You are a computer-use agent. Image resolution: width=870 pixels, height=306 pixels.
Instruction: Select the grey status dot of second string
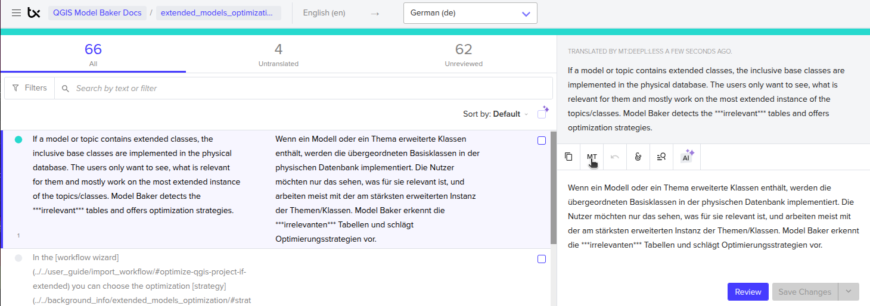click(x=18, y=258)
